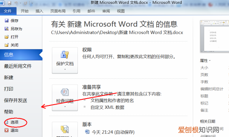
Task: Click the Word logo in title bar
Action: (2, 3)
